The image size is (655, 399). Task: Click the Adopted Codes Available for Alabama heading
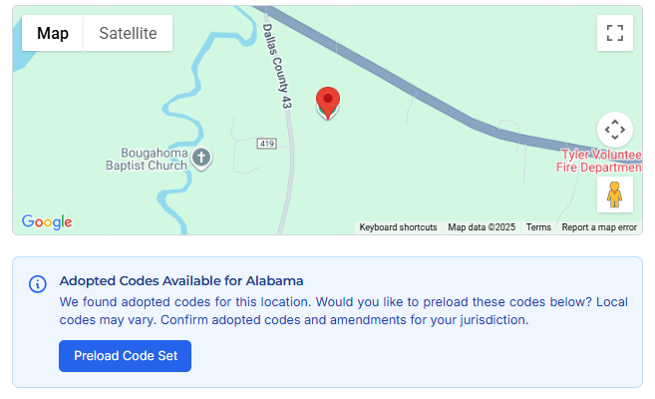click(x=181, y=280)
